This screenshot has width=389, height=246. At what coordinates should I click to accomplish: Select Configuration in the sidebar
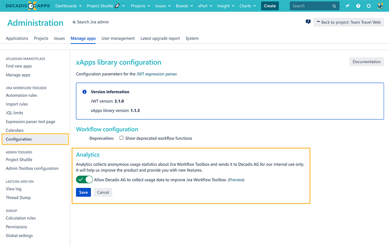click(x=35, y=139)
